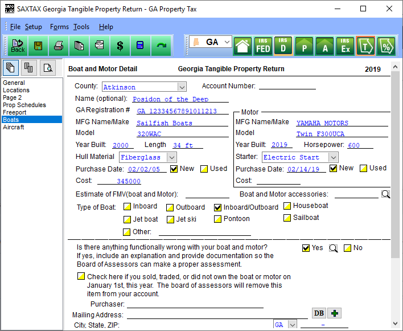
Task: Click the printer toolbar icon
Action: 59,46
